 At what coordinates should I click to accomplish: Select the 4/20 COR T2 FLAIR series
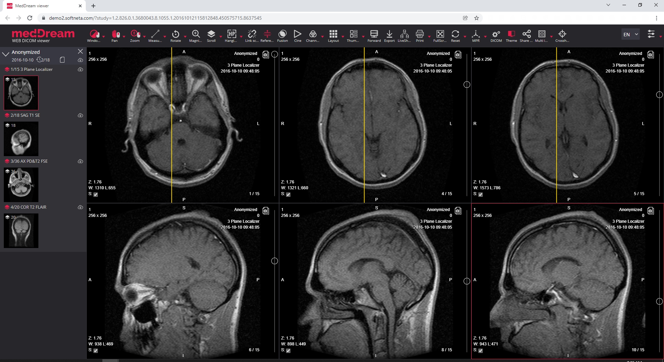(28, 207)
